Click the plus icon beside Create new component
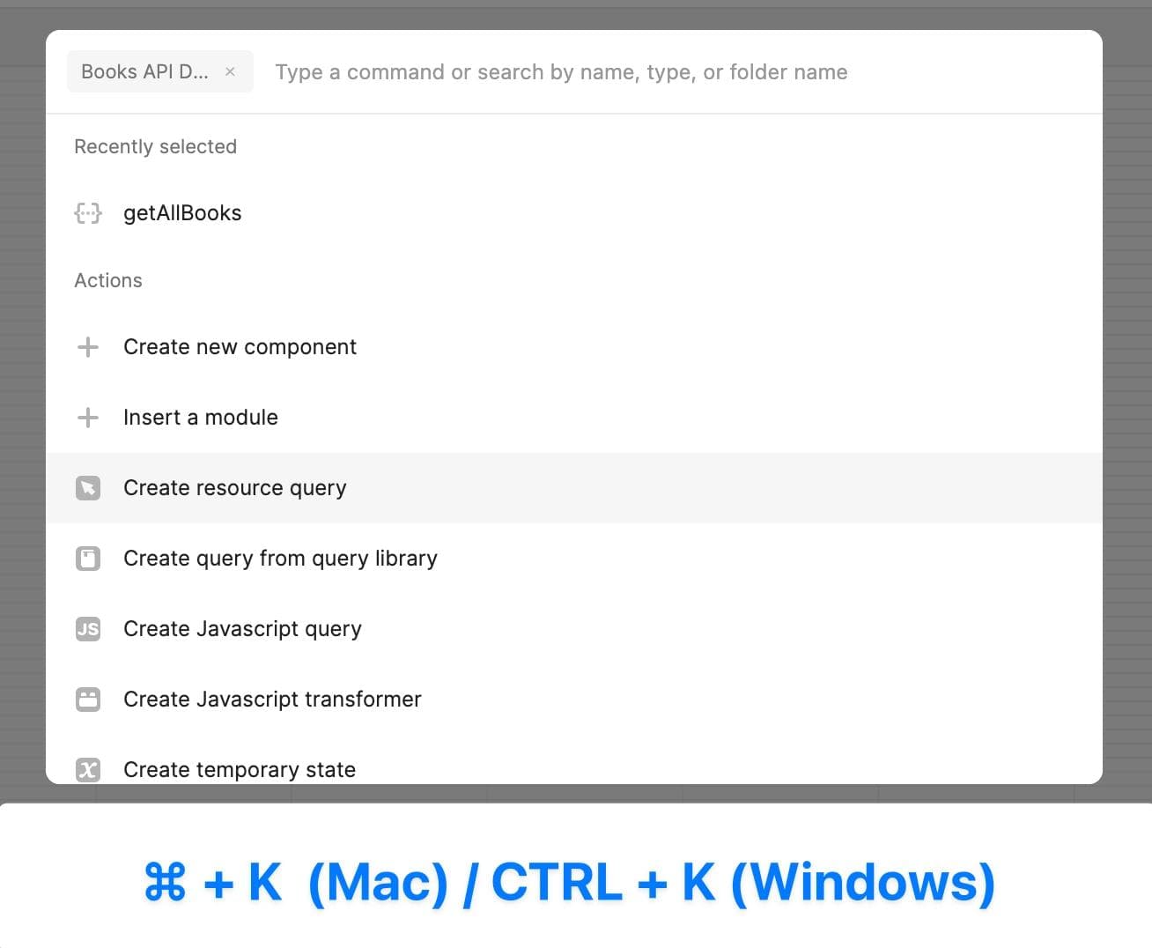Viewport: 1152px width, 948px height. coord(88,347)
